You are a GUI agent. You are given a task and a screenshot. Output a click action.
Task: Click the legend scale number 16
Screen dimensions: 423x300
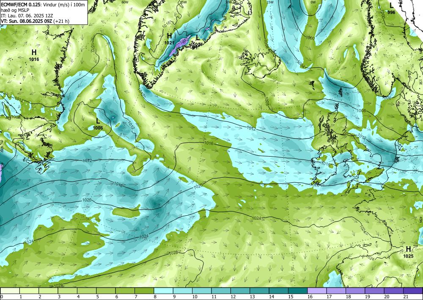(x=310, y=297)
